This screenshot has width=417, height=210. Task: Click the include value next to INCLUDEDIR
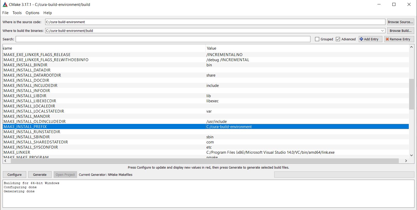(212, 85)
